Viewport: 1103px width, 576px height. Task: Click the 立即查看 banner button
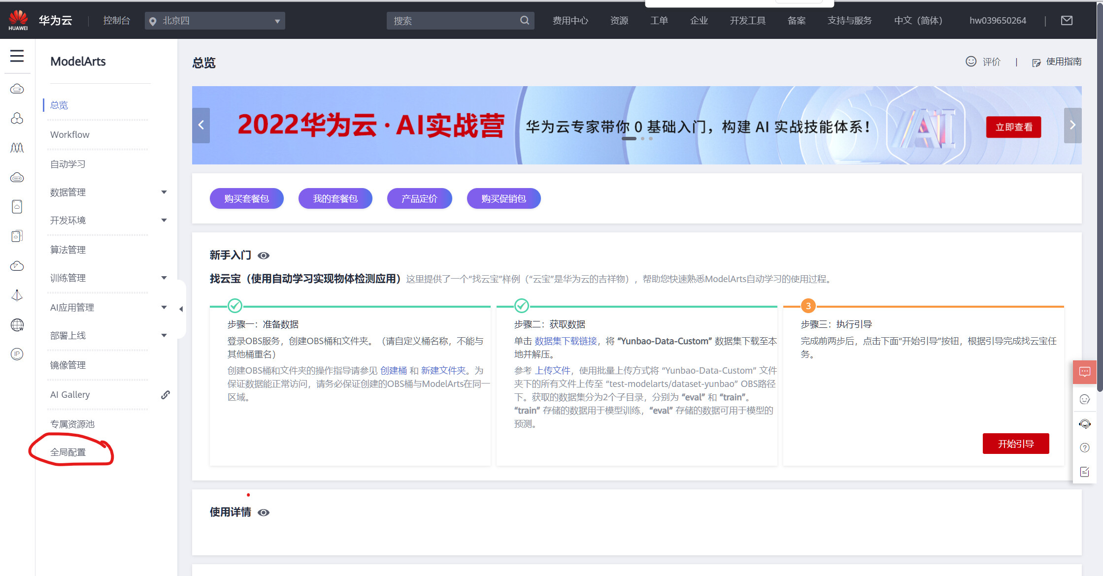pos(1014,127)
